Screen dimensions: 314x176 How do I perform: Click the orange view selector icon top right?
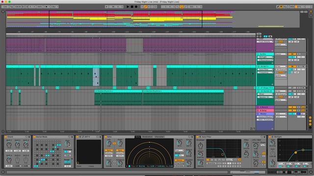click(311, 12)
